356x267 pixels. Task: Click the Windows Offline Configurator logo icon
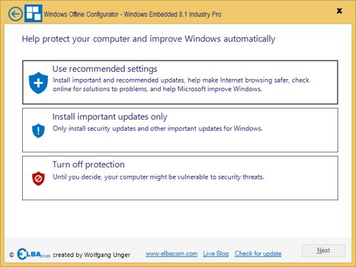tap(33, 14)
